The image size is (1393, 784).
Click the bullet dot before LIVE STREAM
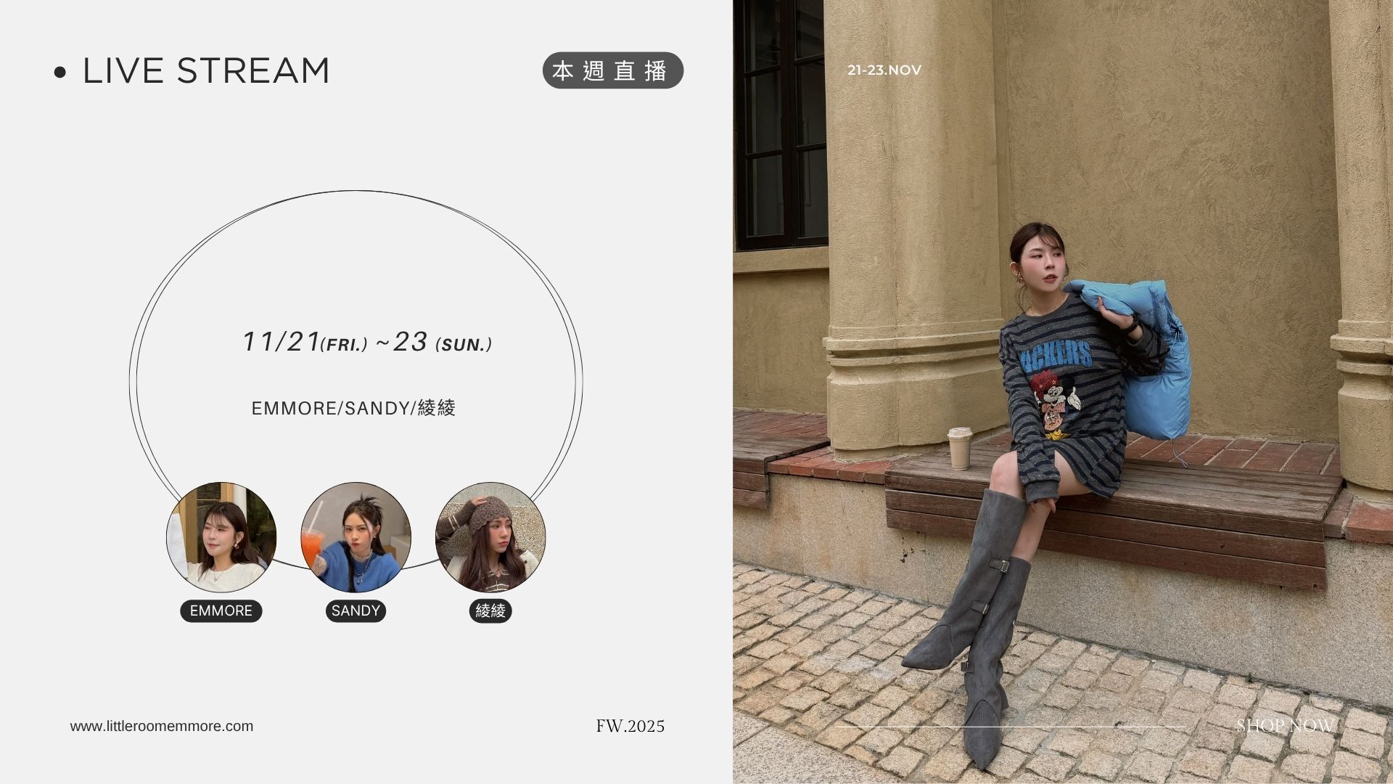pos(60,73)
